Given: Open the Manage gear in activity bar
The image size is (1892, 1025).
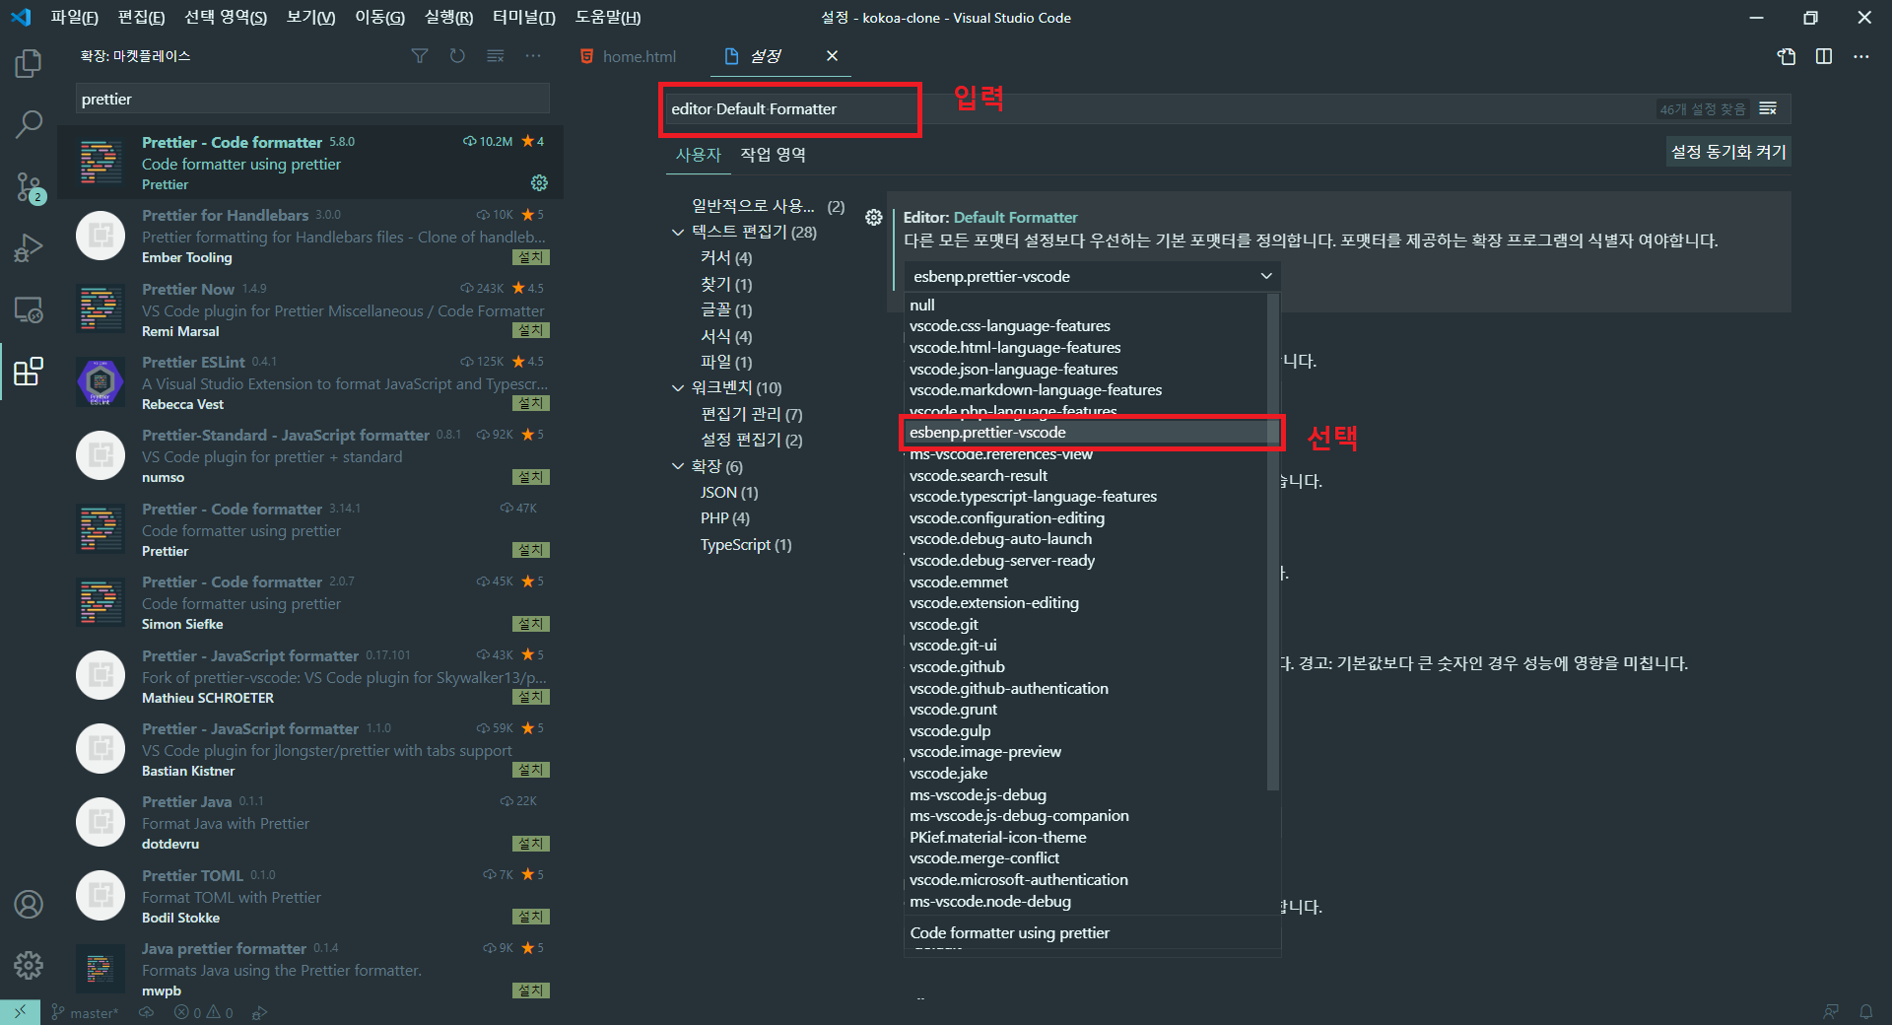Looking at the screenshot, I should pyautogui.click(x=29, y=965).
